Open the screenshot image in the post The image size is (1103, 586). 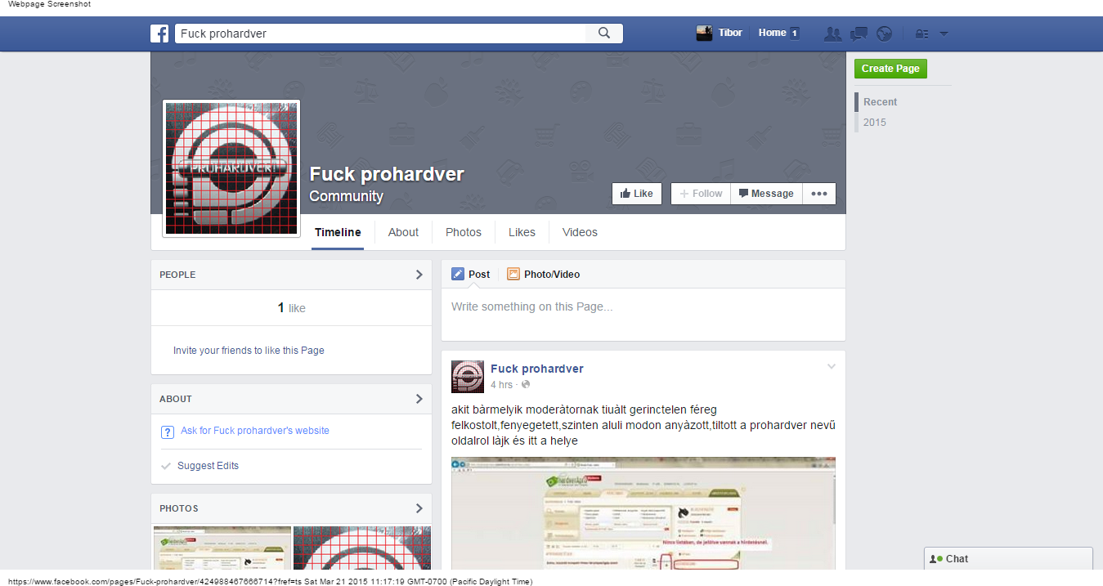643,512
